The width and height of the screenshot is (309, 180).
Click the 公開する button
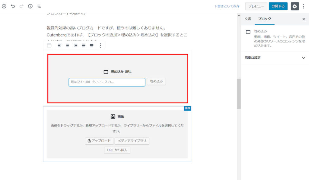pos(278,6)
